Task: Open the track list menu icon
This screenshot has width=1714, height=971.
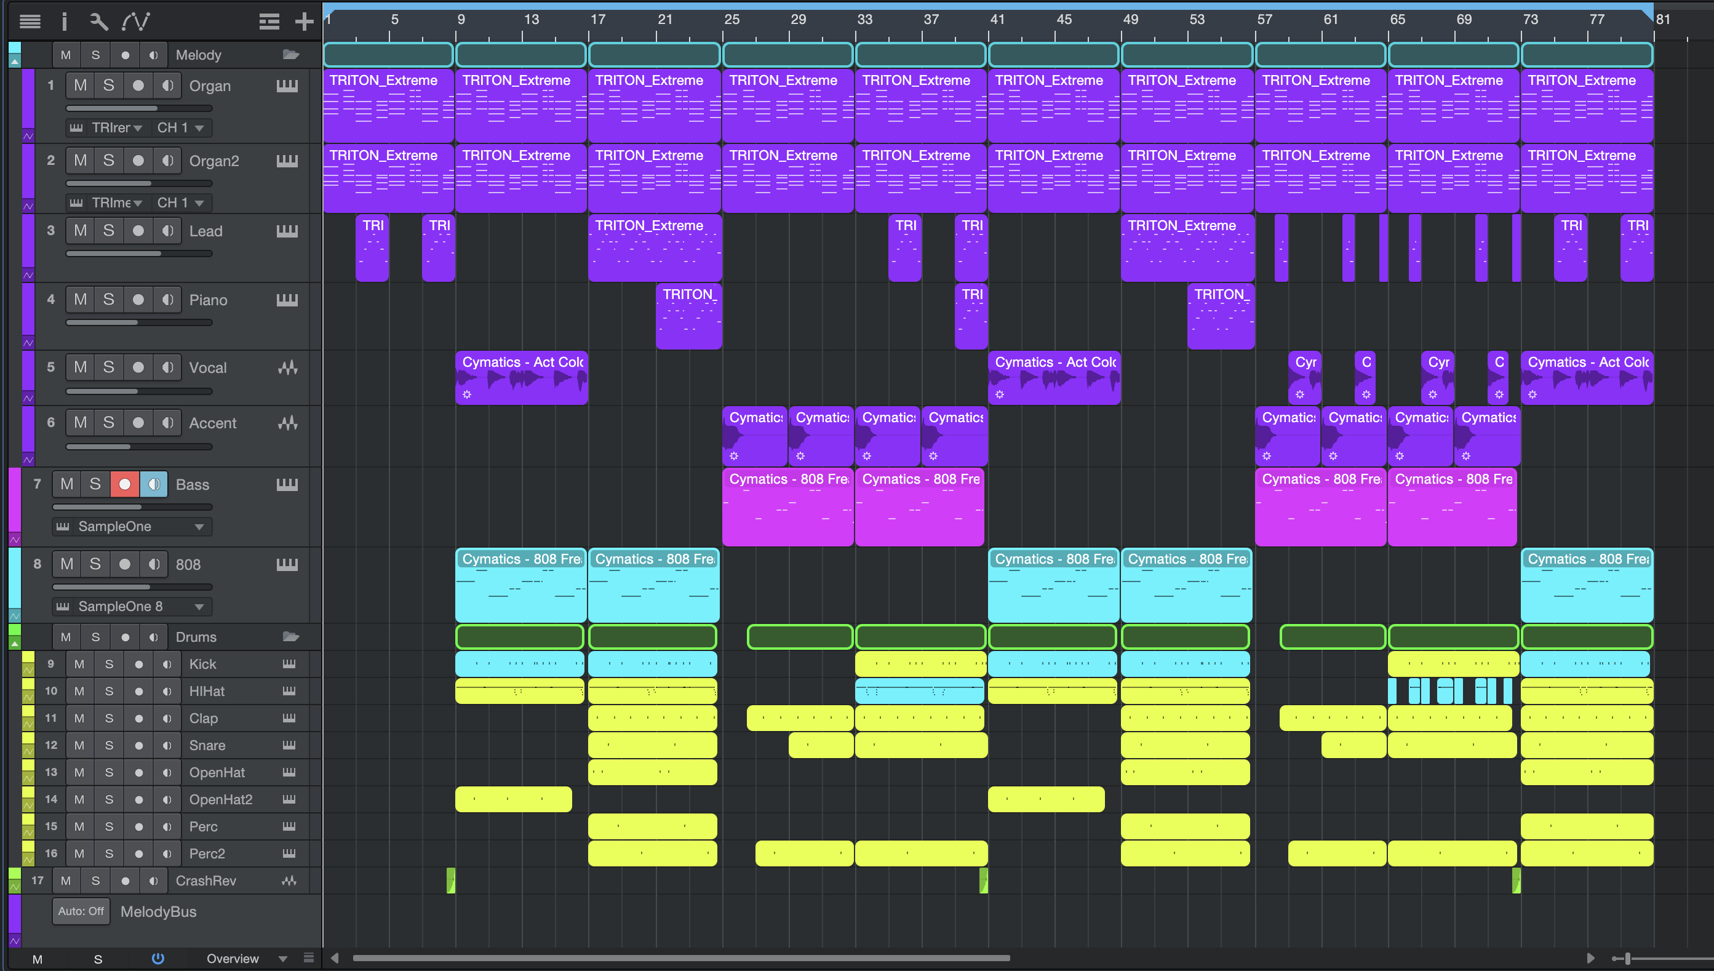Action: click(x=30, y=22)
